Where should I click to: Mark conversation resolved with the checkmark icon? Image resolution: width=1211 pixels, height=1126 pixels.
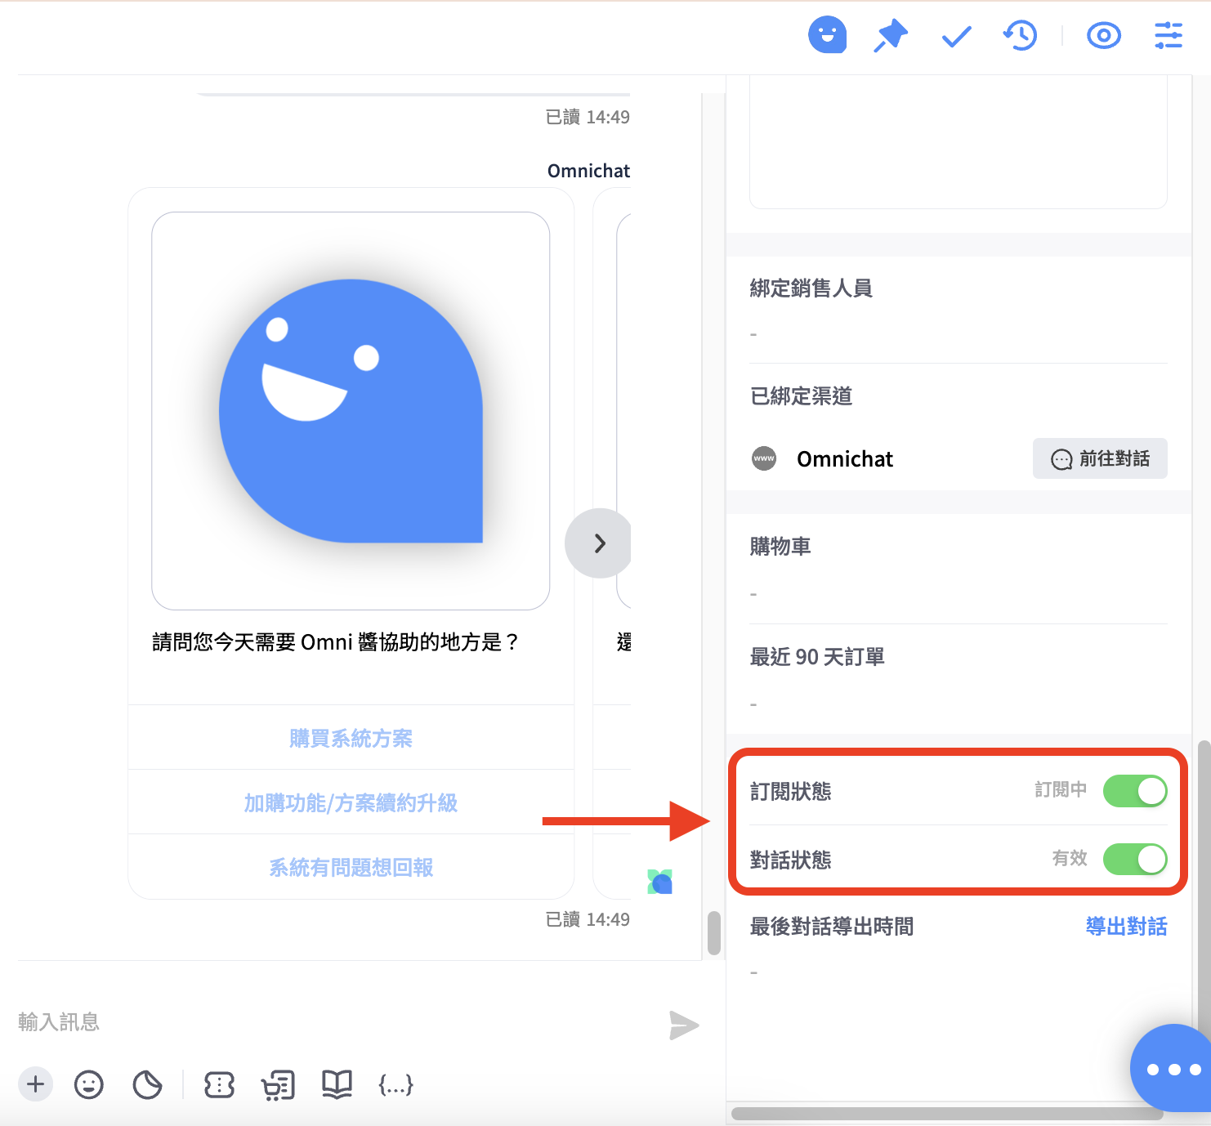click(x=956, y=37)
